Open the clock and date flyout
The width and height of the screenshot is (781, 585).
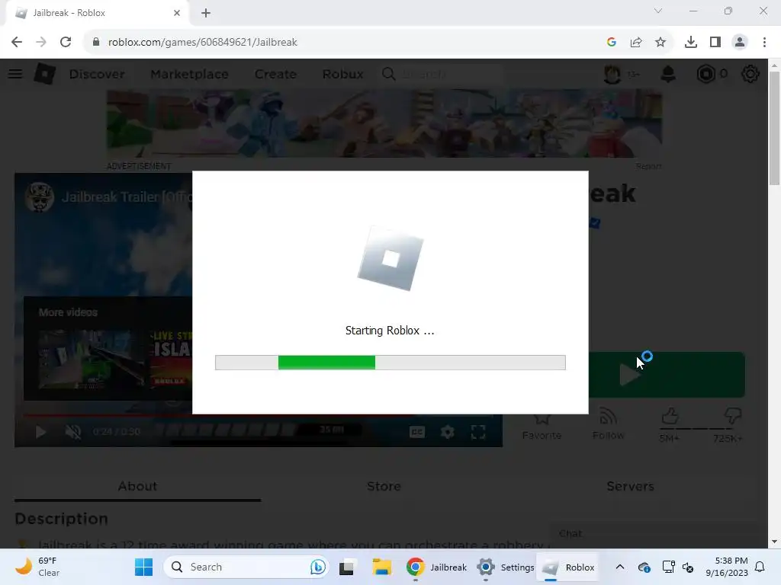727,567
